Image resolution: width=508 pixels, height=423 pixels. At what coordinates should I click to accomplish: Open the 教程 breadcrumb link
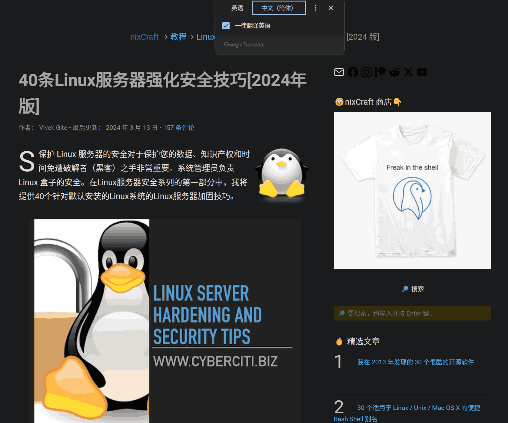click(x=178, y=37)
